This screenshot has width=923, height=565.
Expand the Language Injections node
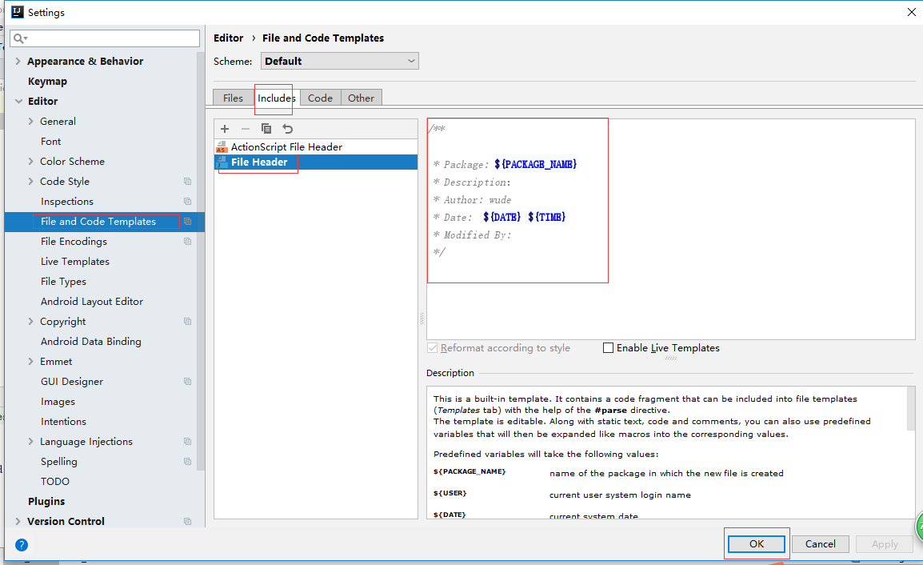[30, 442]
